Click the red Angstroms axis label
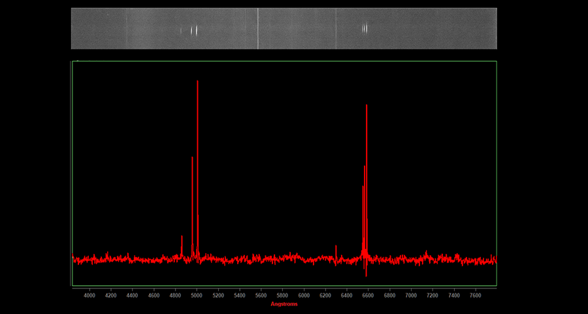The height and width of the screenshot is (314, 588). (x=284, y=304)
